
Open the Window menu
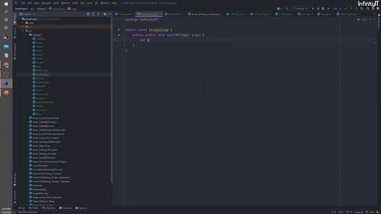tap(105, 3)
